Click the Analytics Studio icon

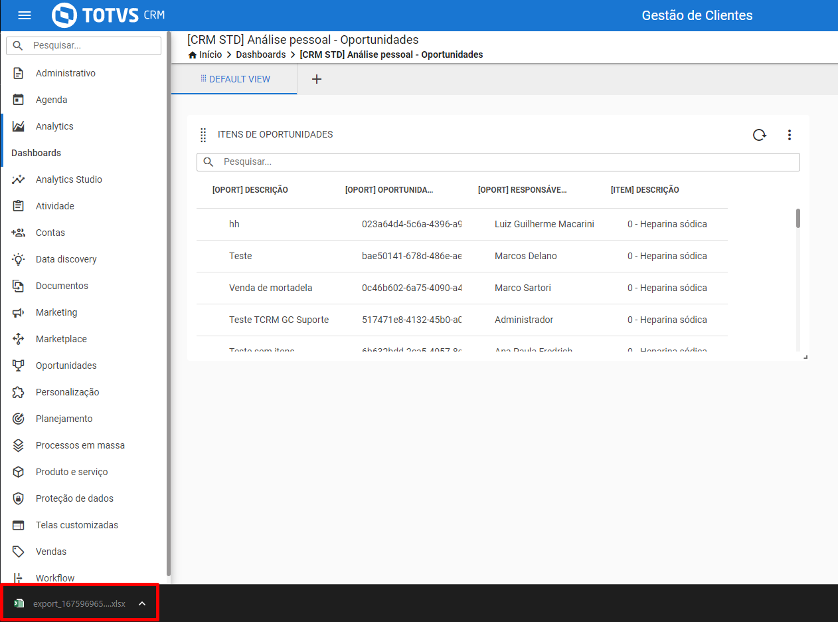[19, 179]
